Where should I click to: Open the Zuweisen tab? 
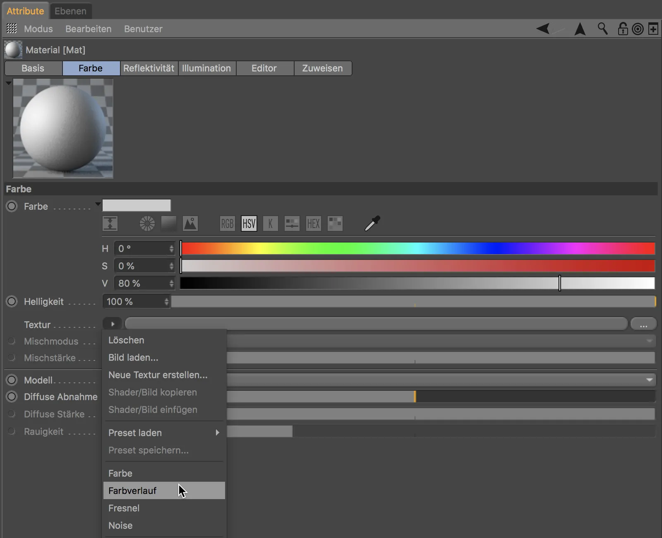pos(323,68)
